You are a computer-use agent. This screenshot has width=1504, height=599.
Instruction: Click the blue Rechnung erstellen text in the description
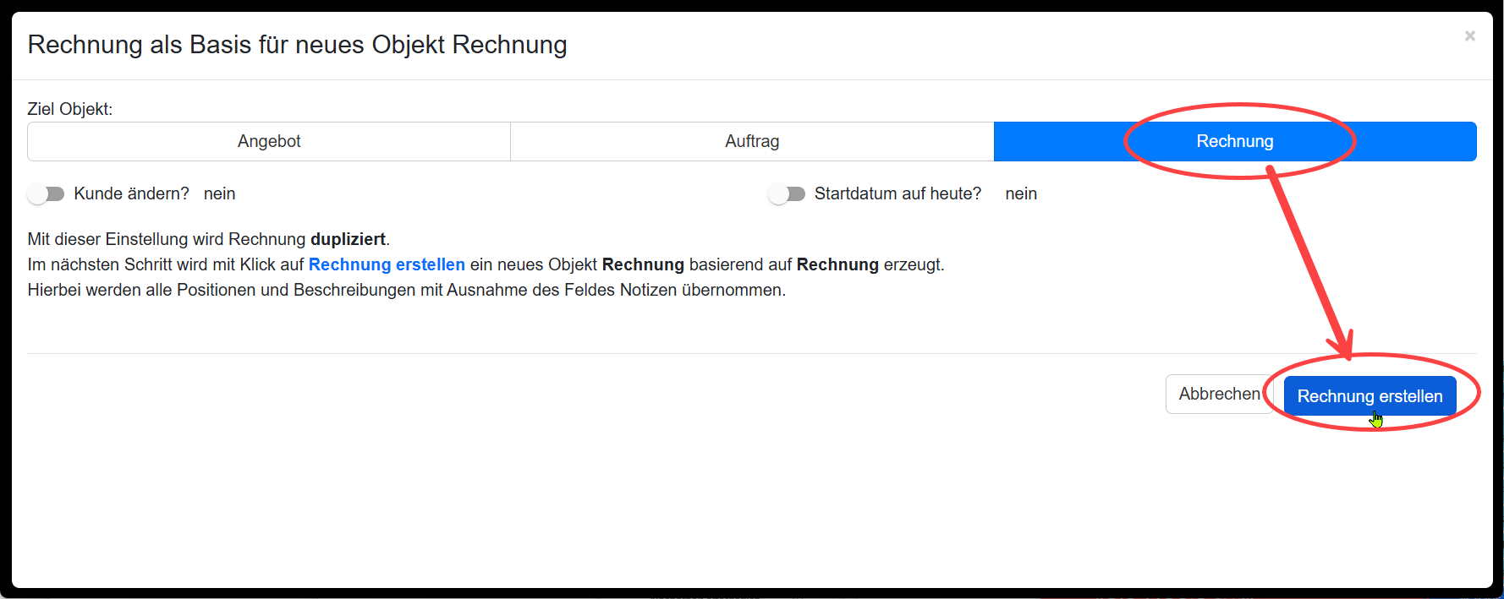click(x=387, y=264)
